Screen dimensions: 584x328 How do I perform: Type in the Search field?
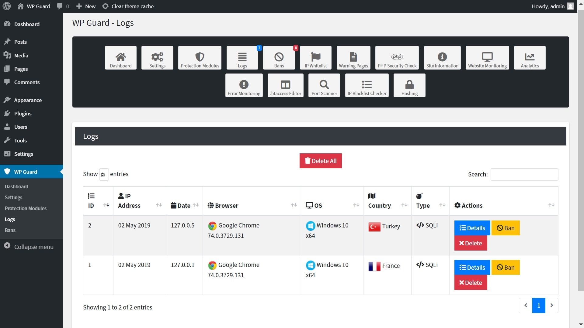(x=524, y=174)
